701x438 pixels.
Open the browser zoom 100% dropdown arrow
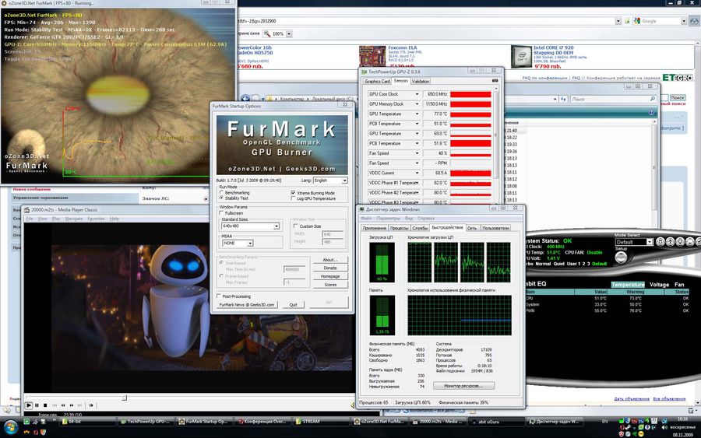[x=289, y=34]
